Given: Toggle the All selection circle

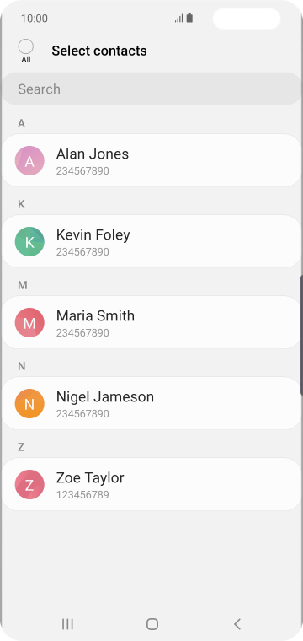Looking at the screenshot, I should [26, 46].
